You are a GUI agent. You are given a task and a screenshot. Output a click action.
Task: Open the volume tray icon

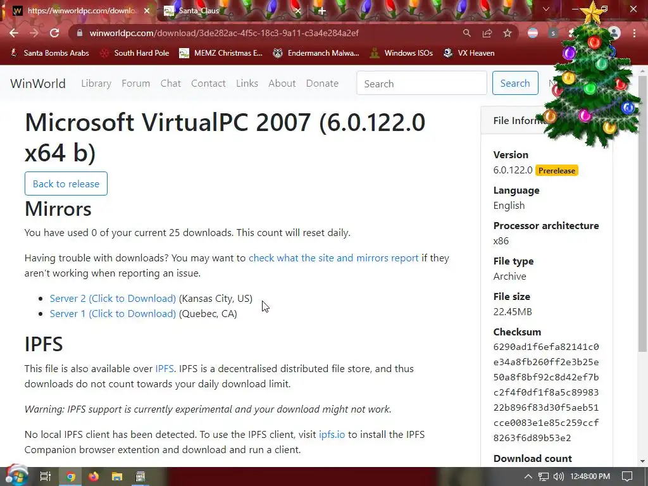click(x=558, y=477)
